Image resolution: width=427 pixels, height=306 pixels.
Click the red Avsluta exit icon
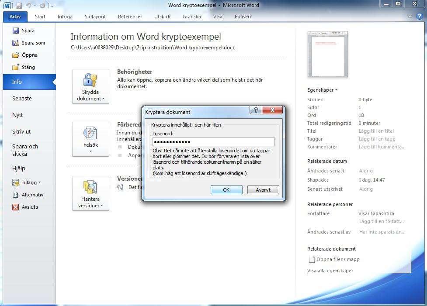pyautogui.click(x=16, y=207)
